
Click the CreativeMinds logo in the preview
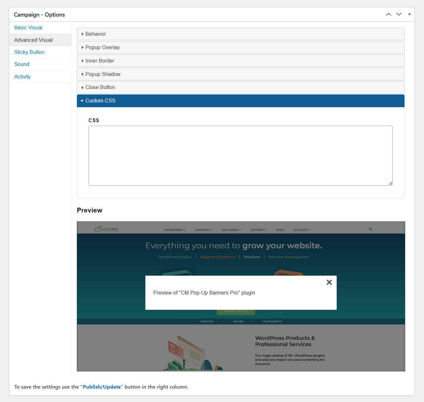tap(106, 229)
